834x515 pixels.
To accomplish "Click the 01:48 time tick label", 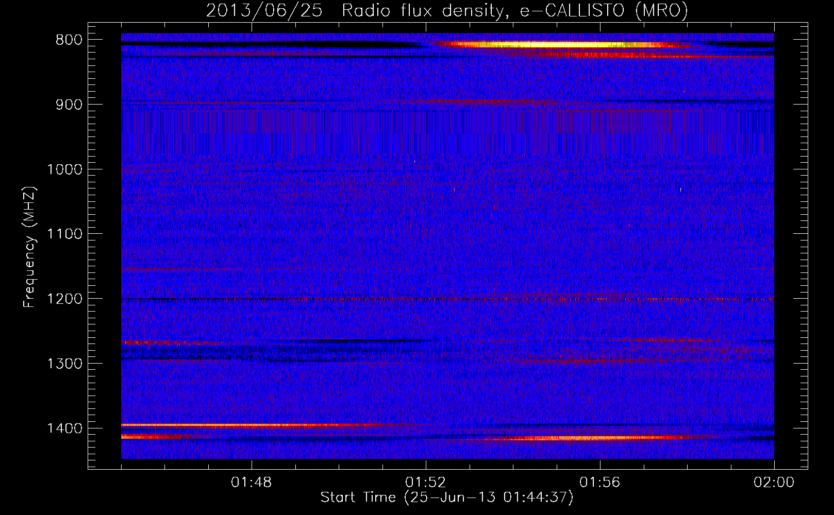I will (252, 483).
